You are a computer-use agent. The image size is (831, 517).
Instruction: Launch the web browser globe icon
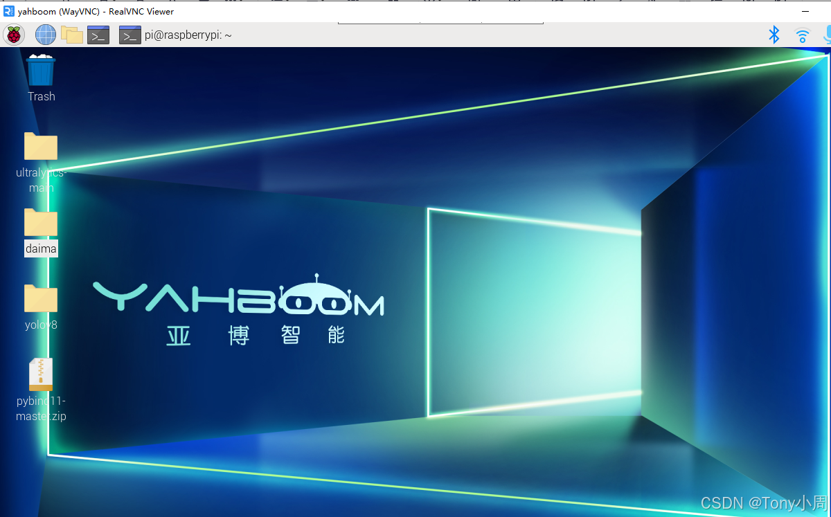tap(46, 35)
